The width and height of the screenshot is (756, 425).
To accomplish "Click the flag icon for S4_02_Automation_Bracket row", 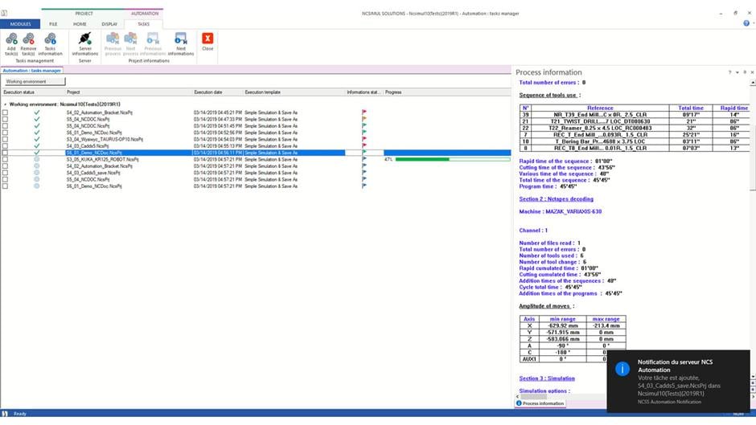I will point(364,112).
